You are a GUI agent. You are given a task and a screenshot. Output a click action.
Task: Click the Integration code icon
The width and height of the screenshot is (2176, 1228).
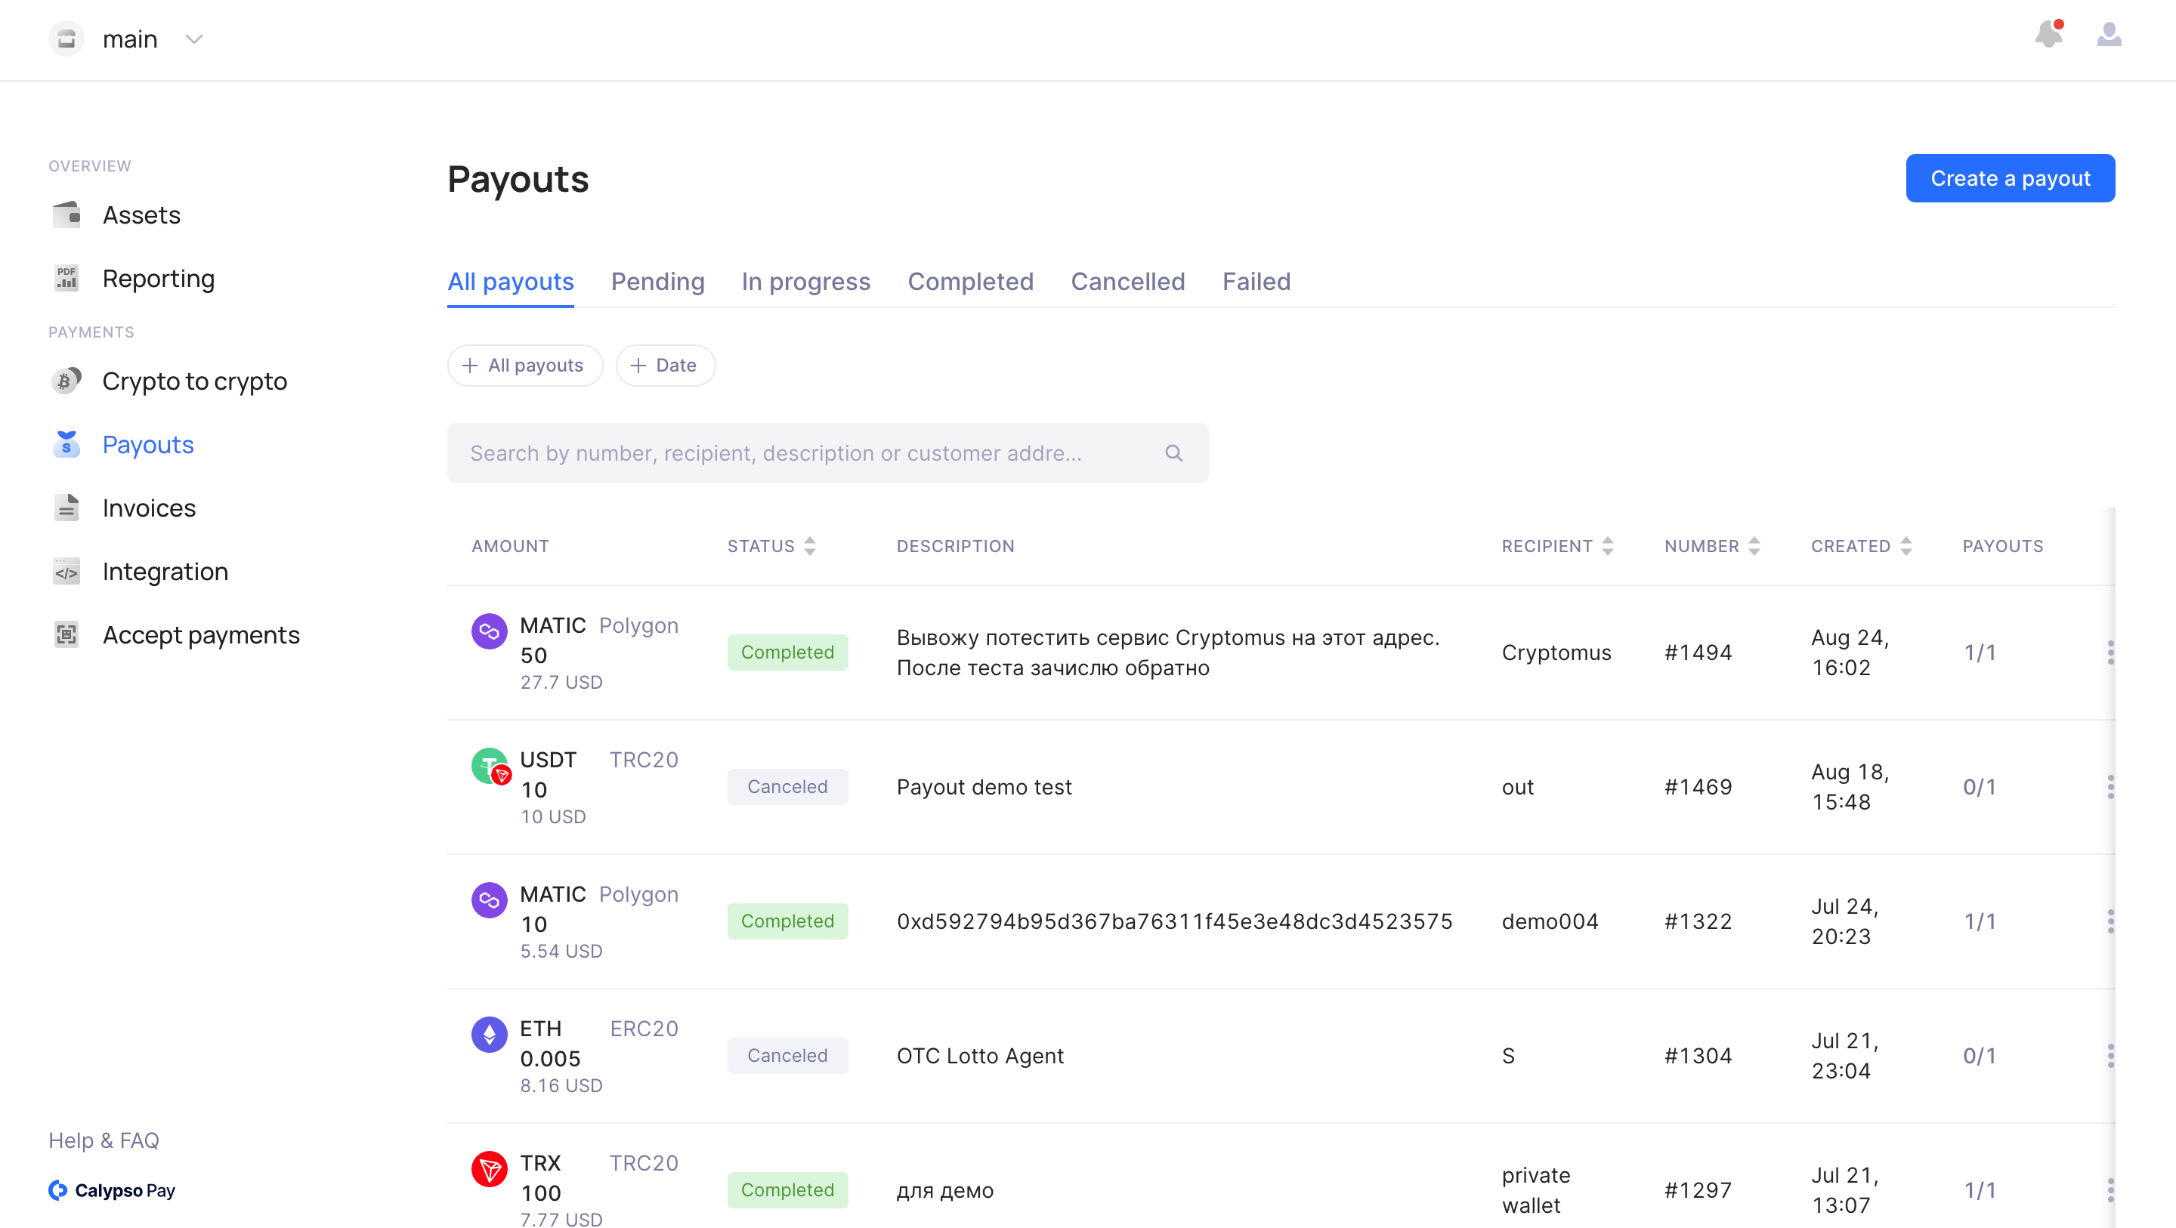coord(66,572)
